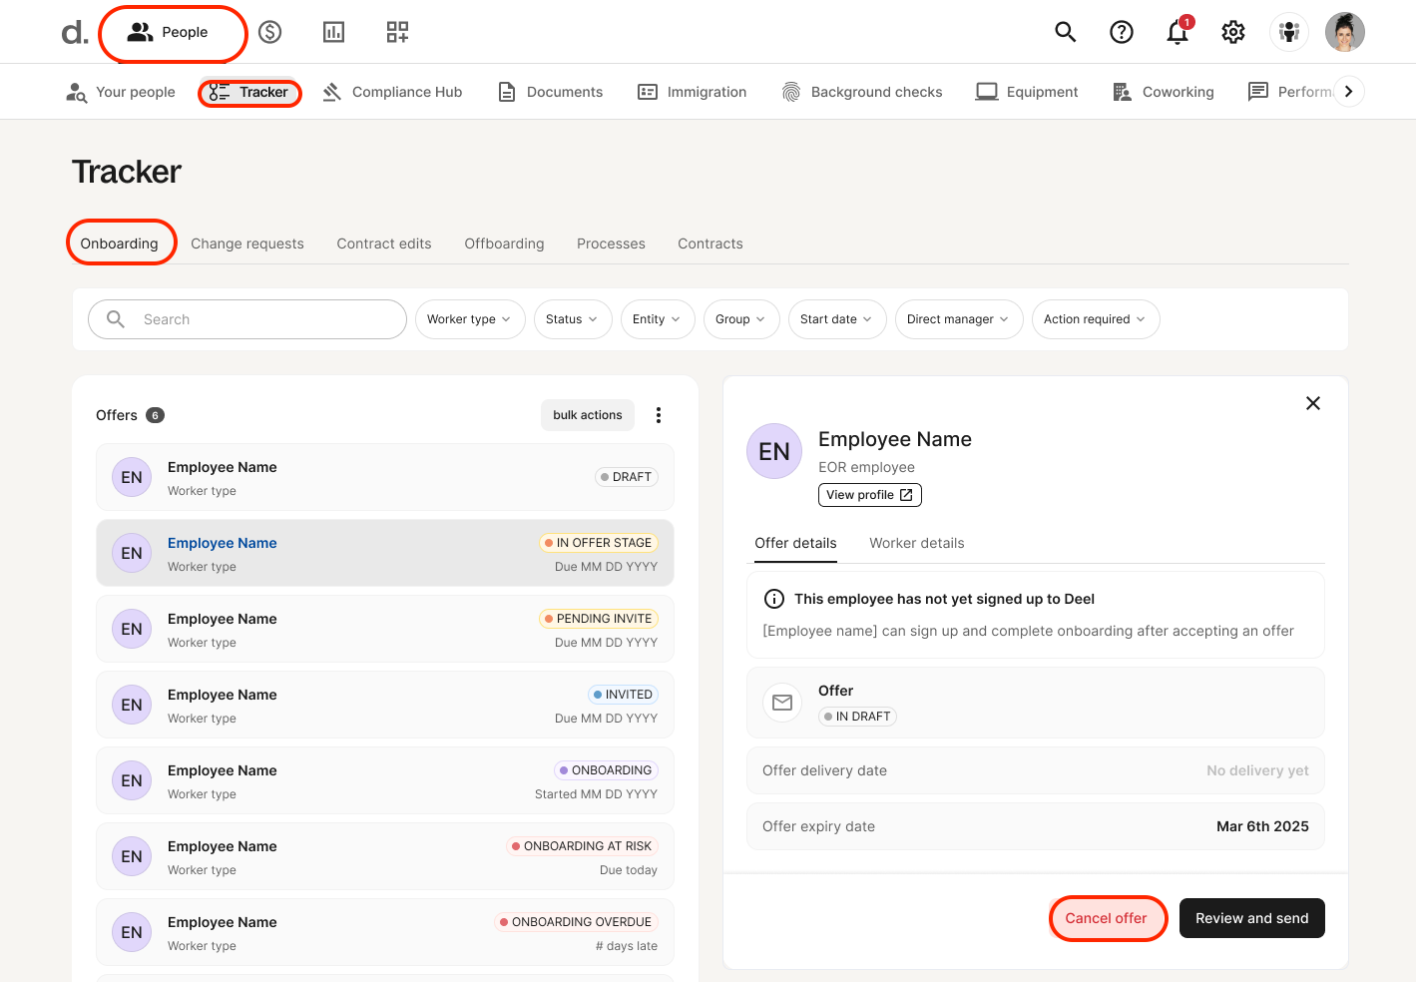The height and width of the screenshot is (982, 1416).
Task: Click into the Search input field
Action: click(x=259, y=319)
